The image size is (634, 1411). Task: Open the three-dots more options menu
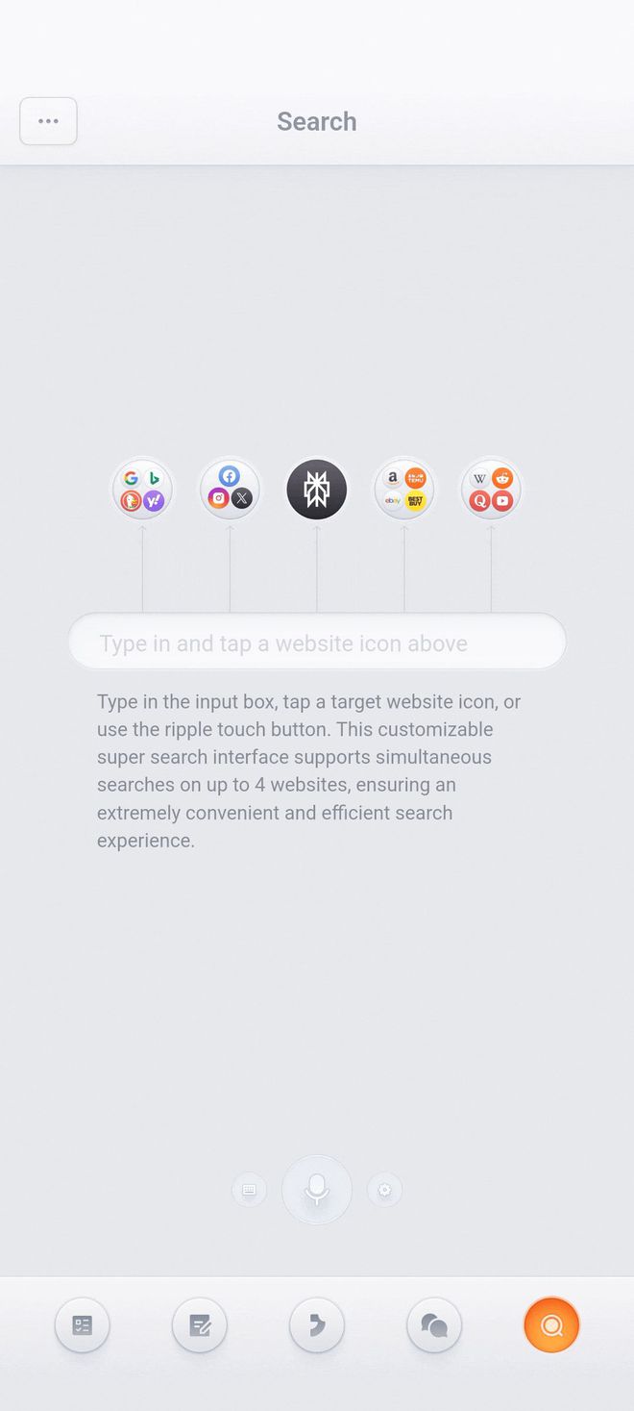pyautogui.click(x=48, y=121)
